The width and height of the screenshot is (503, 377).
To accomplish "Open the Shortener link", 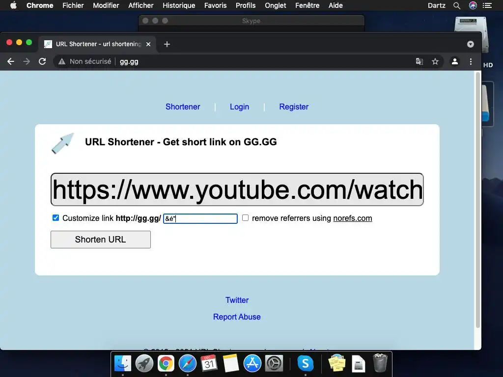I will click(x=183, y=107).
